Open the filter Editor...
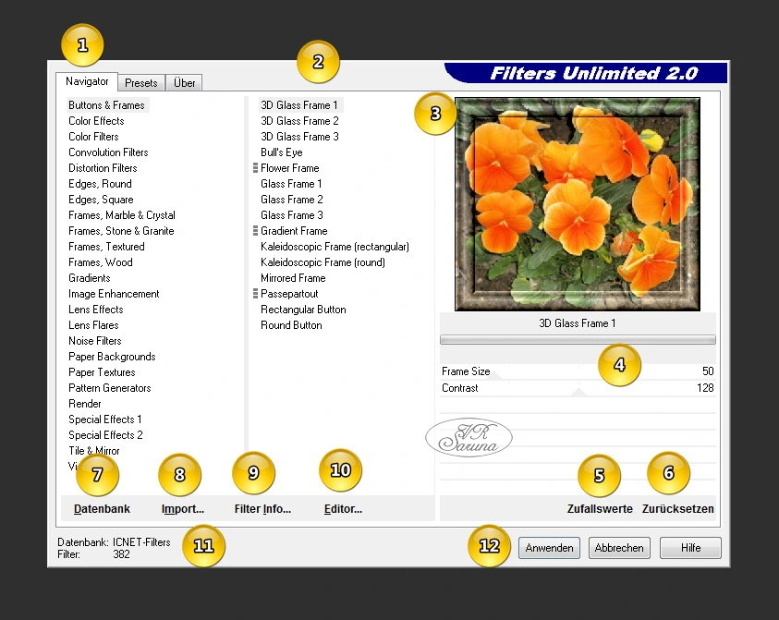This screenshot has width=779, height=620. click(x=343, y=509)
